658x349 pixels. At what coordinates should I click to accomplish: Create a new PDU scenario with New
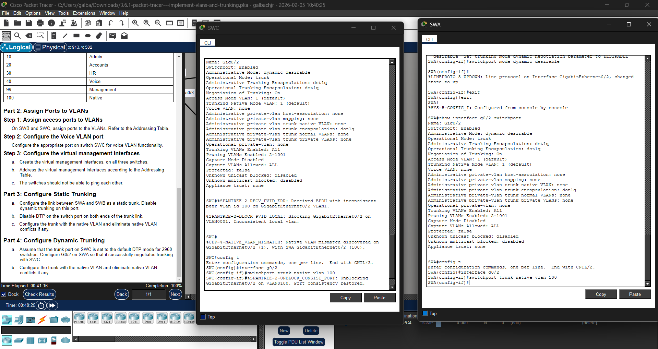click(x=284, y=331)
